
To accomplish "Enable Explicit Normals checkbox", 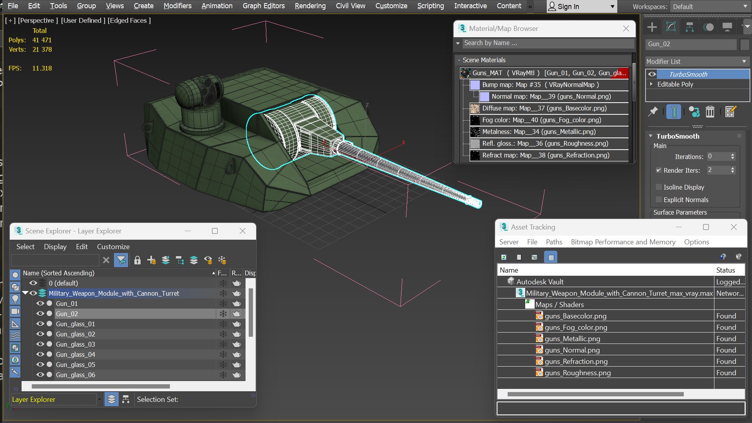I will tap(659, 200).
